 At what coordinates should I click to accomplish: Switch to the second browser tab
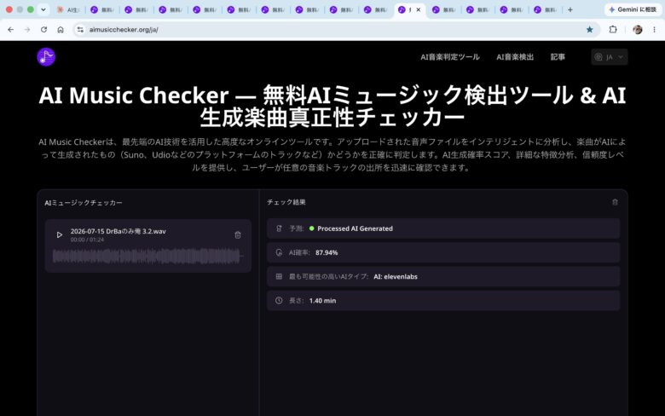pyautogui.click(x=101, y=9)
